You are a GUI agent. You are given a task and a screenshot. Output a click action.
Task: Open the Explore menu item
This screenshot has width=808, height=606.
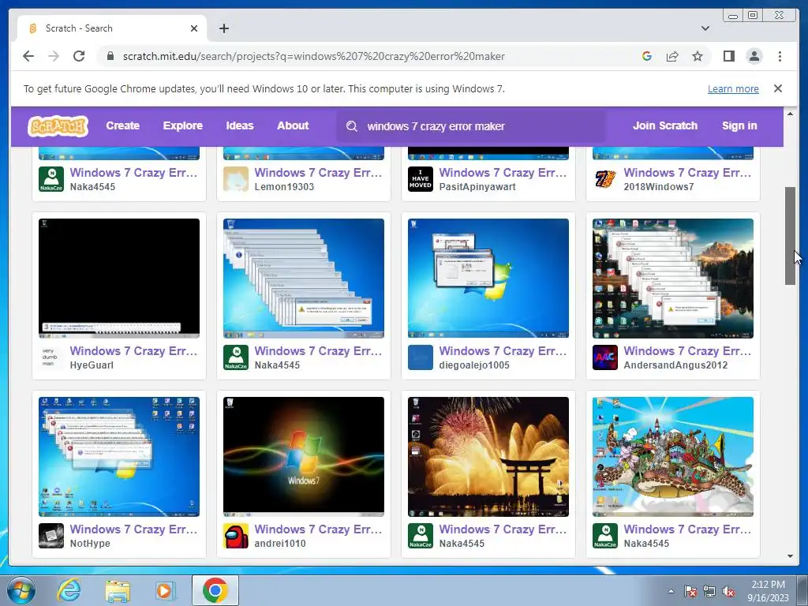coord(183,125)
